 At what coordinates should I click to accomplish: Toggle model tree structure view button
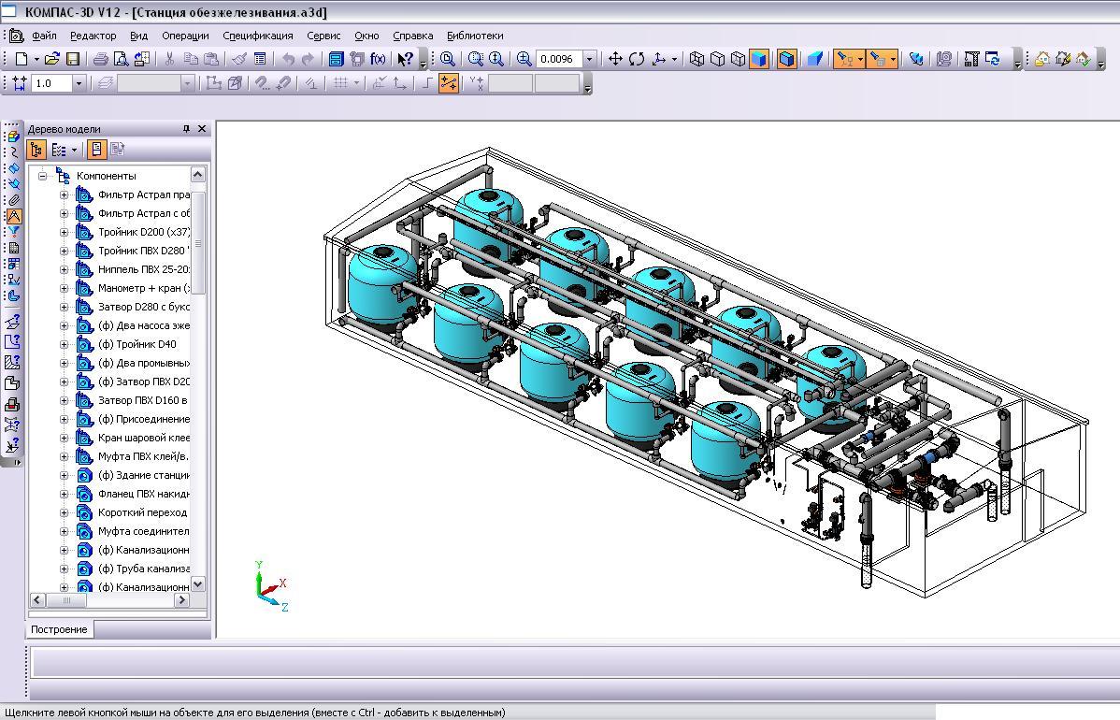click(36, 150)
